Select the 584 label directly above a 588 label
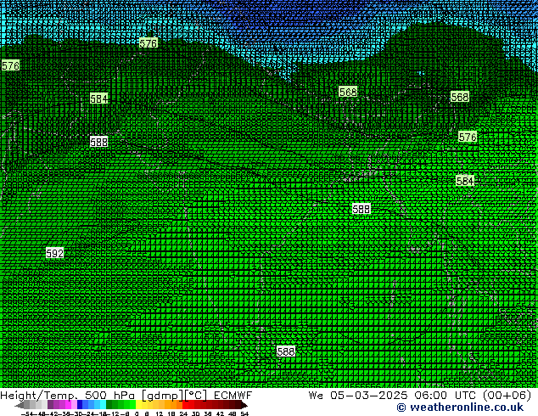This screenshot has height=416, width=538. [x=98, y=98]
